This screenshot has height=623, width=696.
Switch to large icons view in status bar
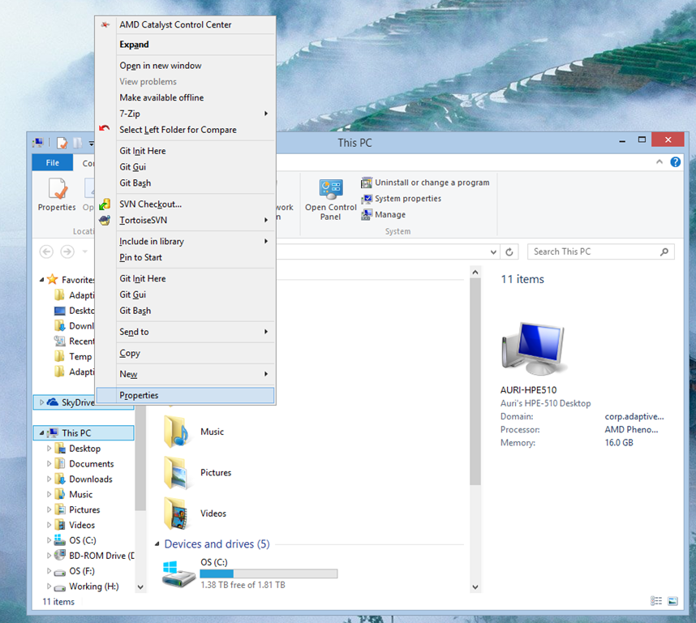point(672,601)
